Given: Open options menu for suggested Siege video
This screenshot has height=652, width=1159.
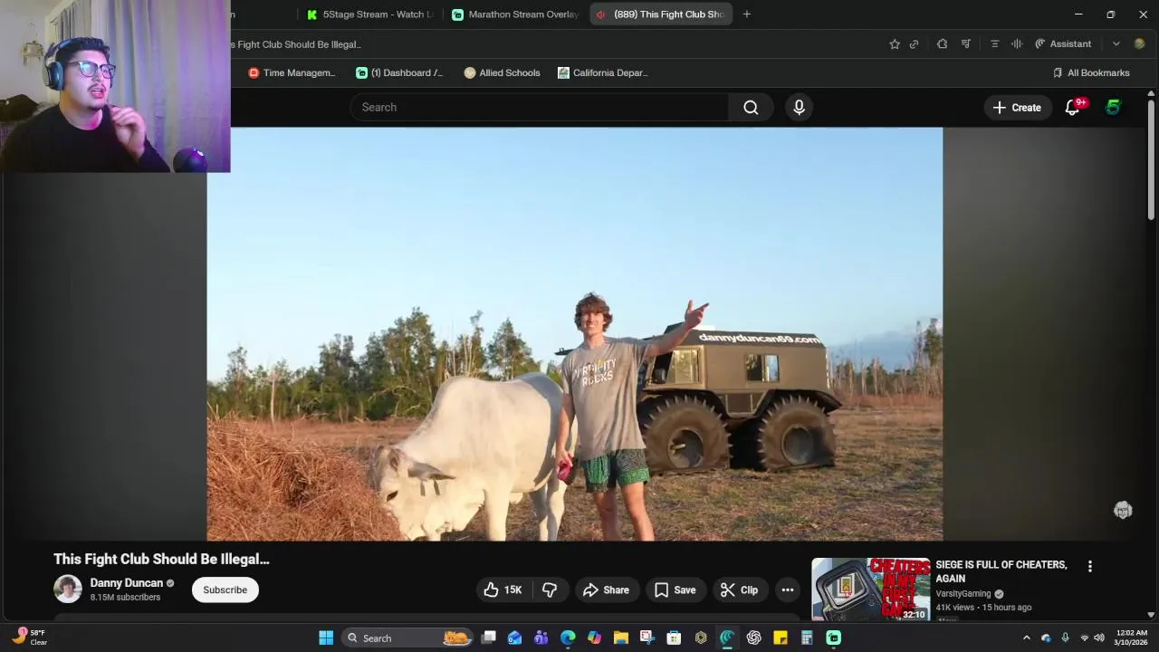Looking at the screenshot, I should [1090, 566].
